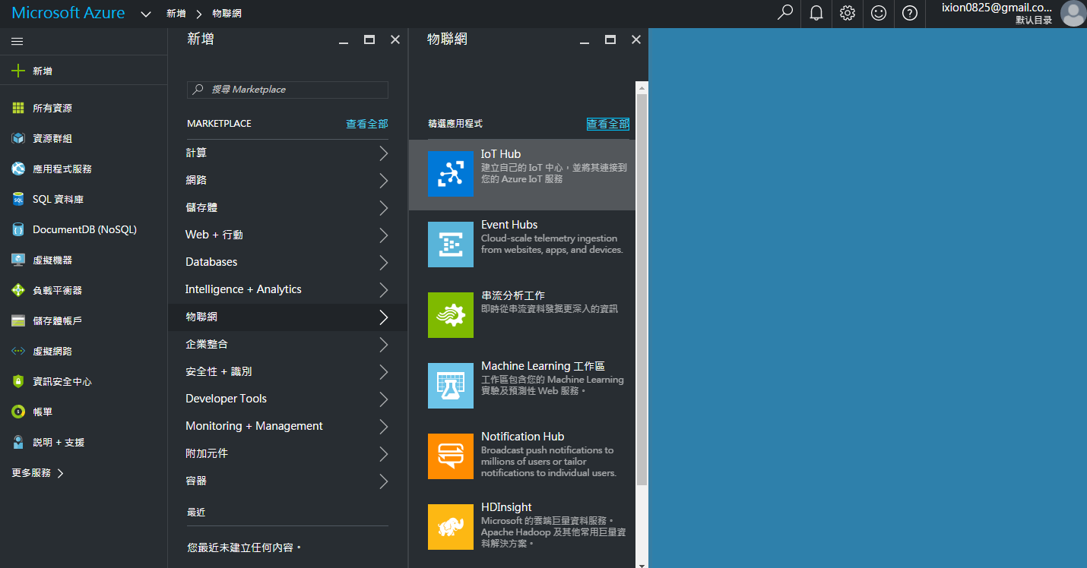Click the Microsoft Azure logo text
The image size is (1087, 568).
[68, 13]
